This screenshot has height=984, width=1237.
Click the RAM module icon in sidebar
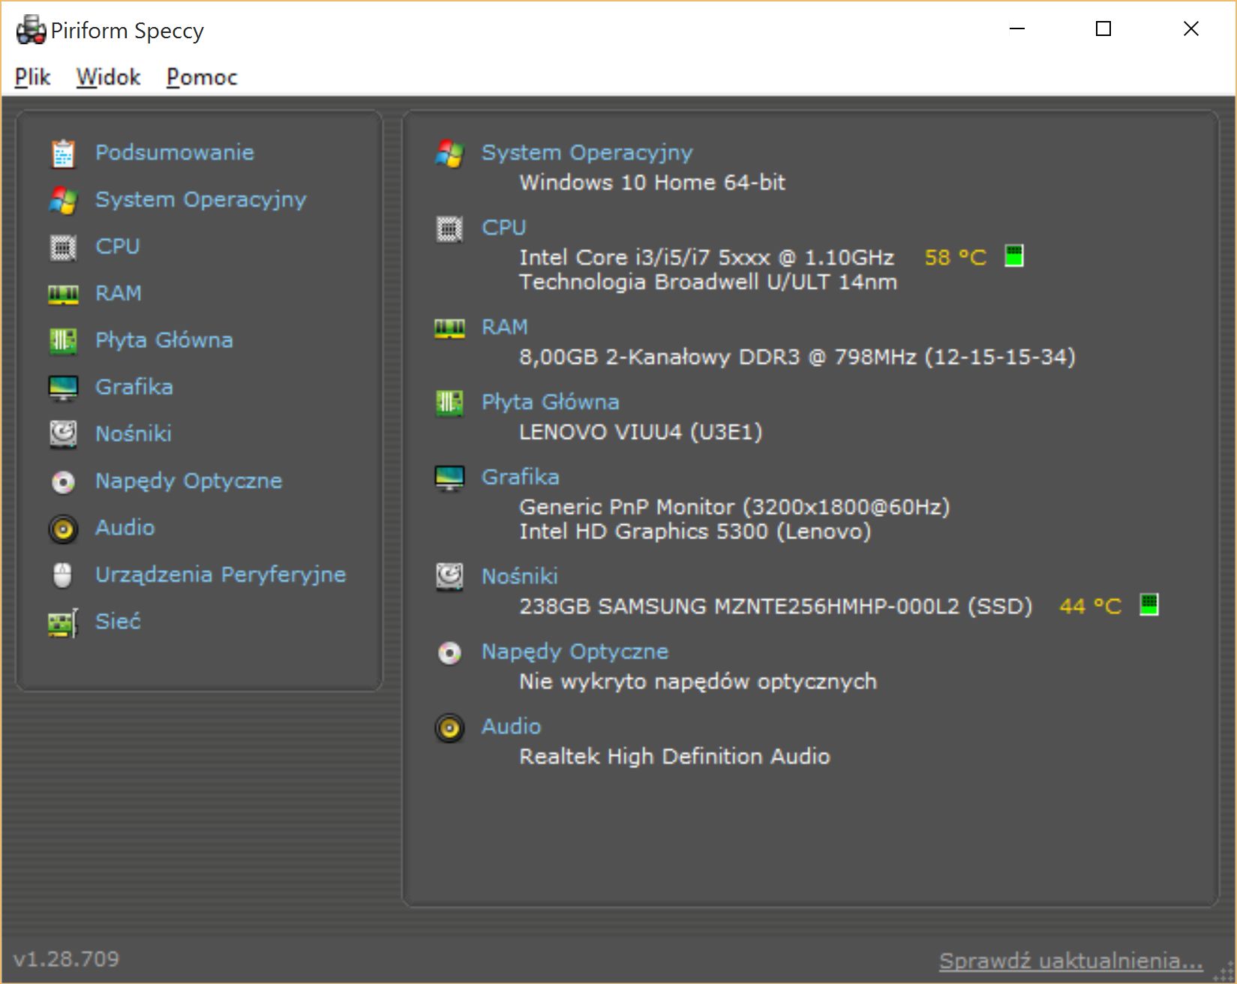tap(63, 294)
